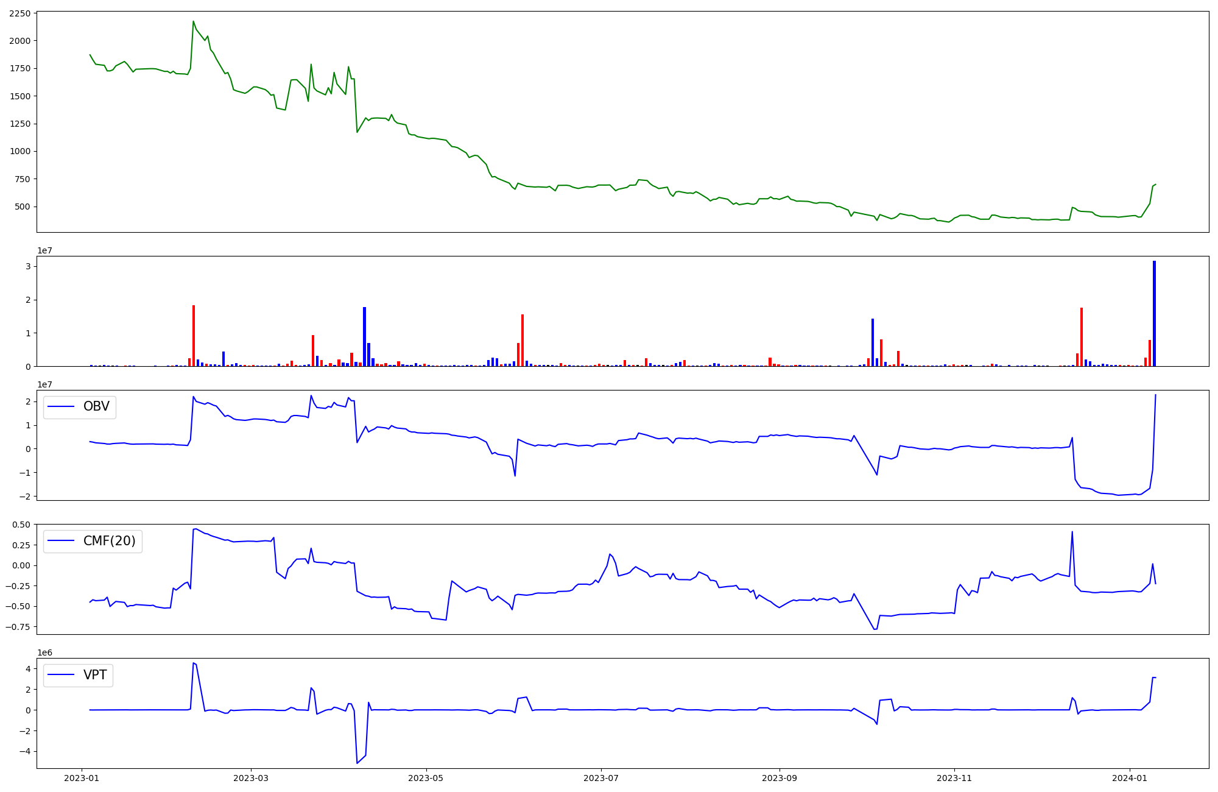Click the 2023-11 x-axis date label
The image size is (1218, 792).
pyautogui.click(x=954, y=777)
